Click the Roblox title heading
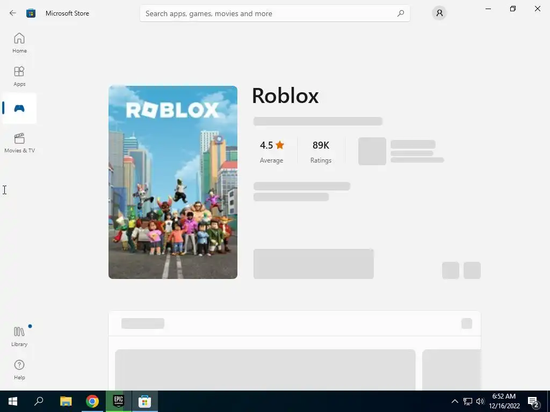 (285, 95)
